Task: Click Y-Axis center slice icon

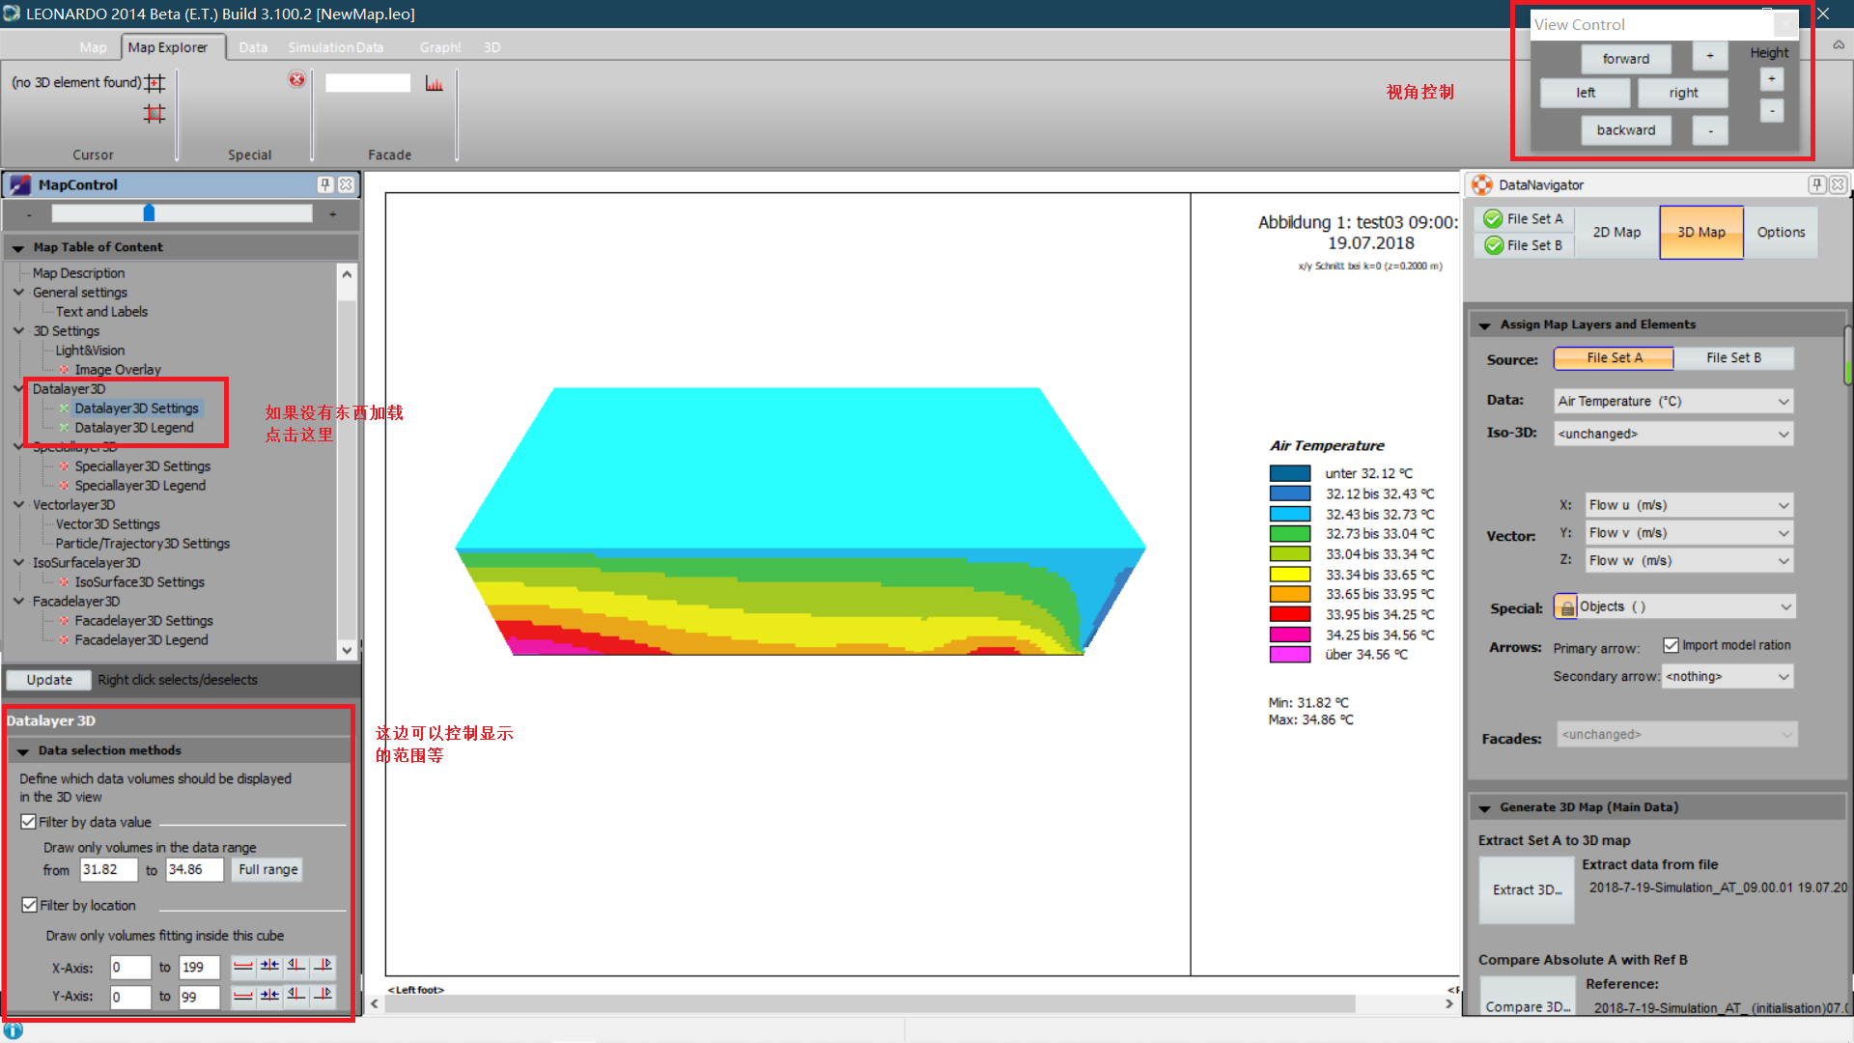Action: click(269, 995)
